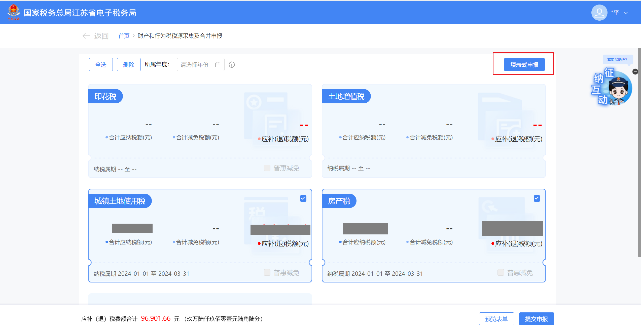
Task: Minimize the floating assistant with minus icon
Action: (635, 72)
